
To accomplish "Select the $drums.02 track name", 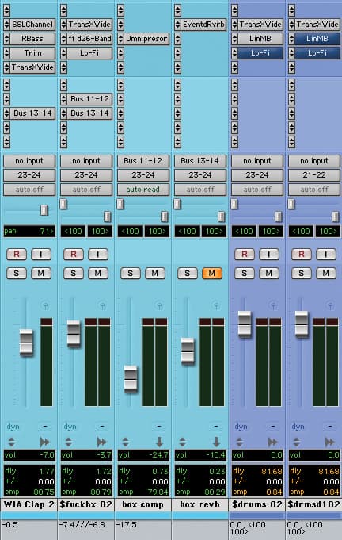I will pos(257,505).
